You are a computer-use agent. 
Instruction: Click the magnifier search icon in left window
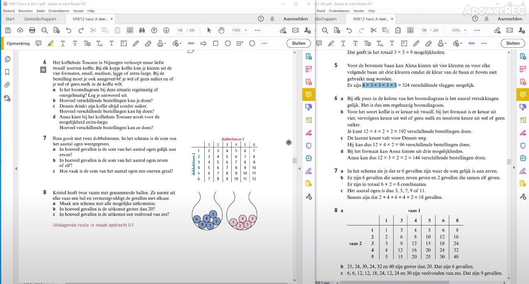click(x=44, y=30)
